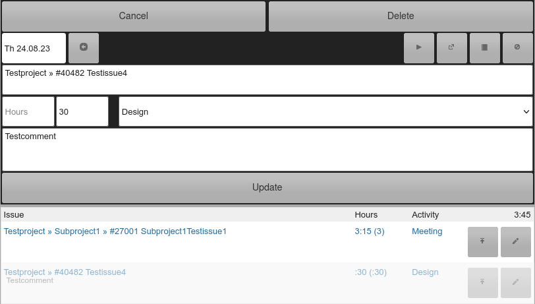The width and height of the screenshot is (535, 304).
Task: Click the ban/clear circle icon
Action: point(517,48)
